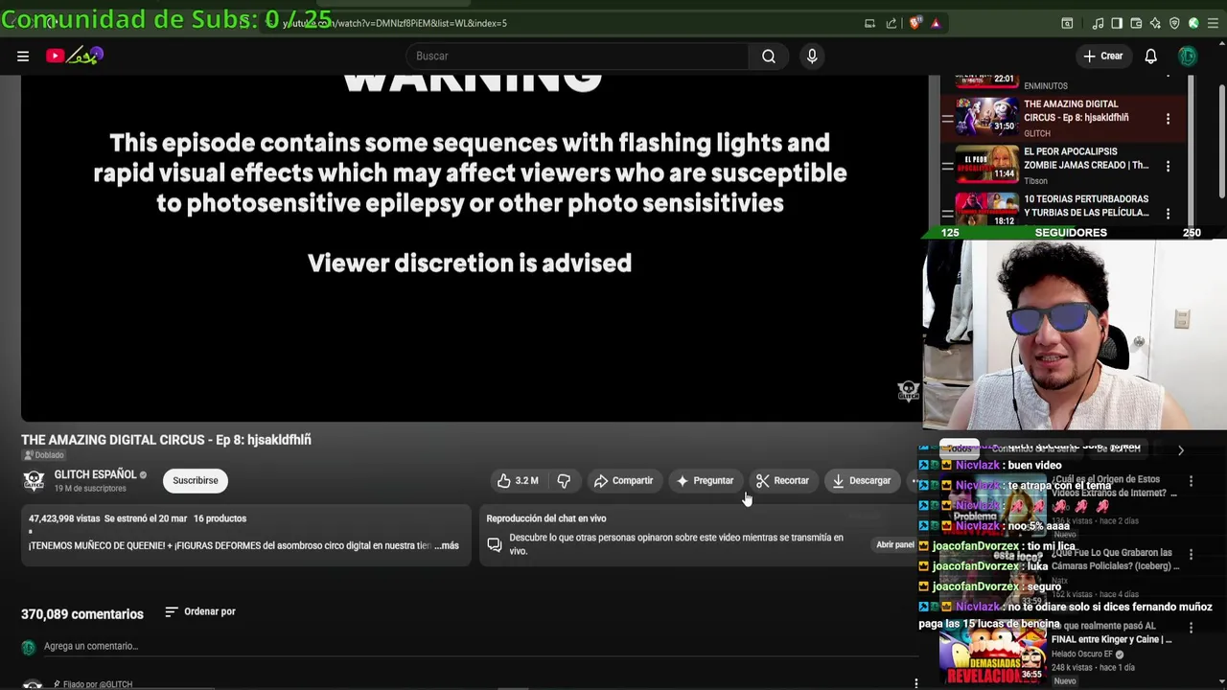
Task: Toggle the browser sidebar panel icon
Action: [x=1117, y=23]
